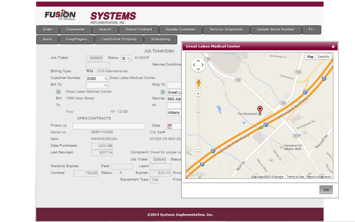
Task: Open the Terms of Use map link
Action: click(295, 177)
